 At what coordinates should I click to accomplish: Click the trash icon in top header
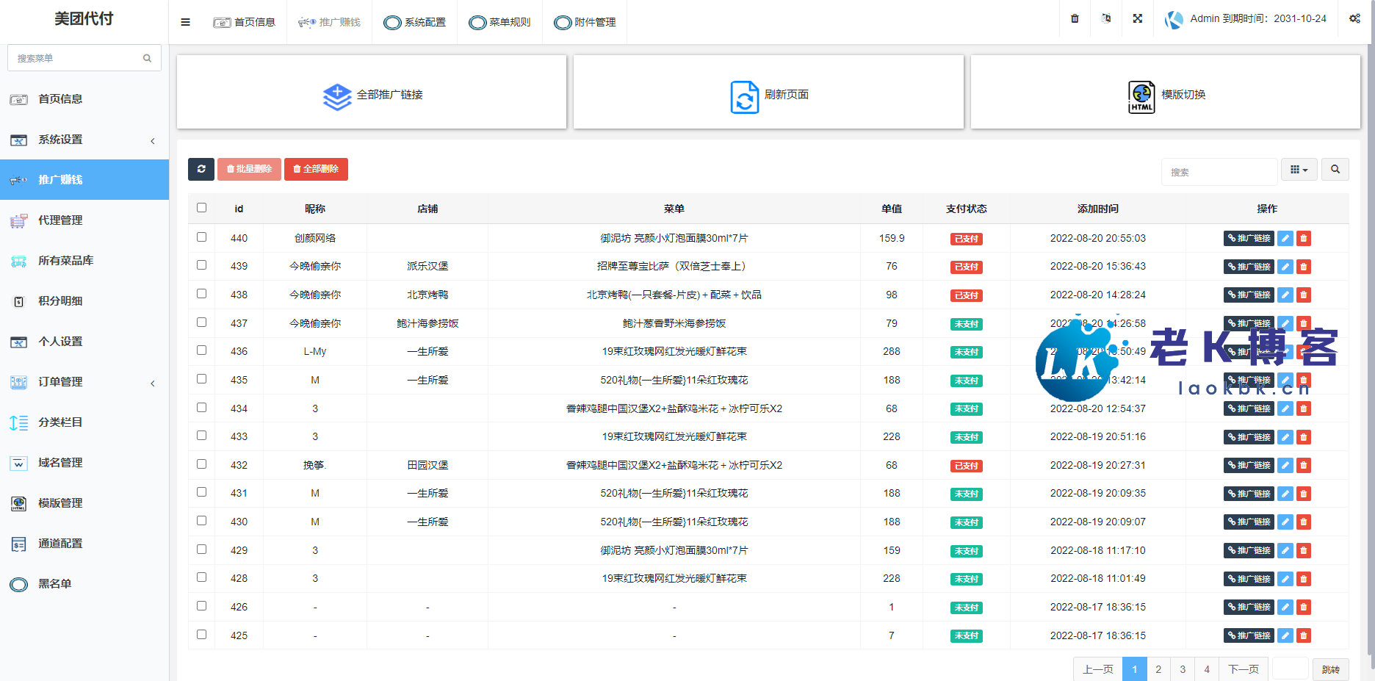tap(1075, 18)
